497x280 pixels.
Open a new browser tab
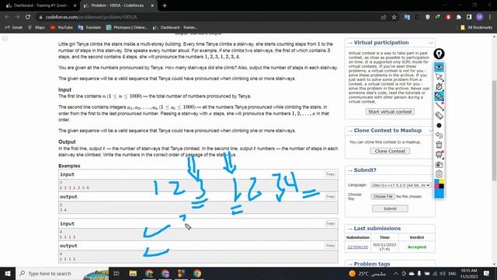(165, 5)
